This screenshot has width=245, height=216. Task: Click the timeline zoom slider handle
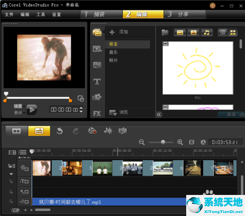[x=163, y=142]
